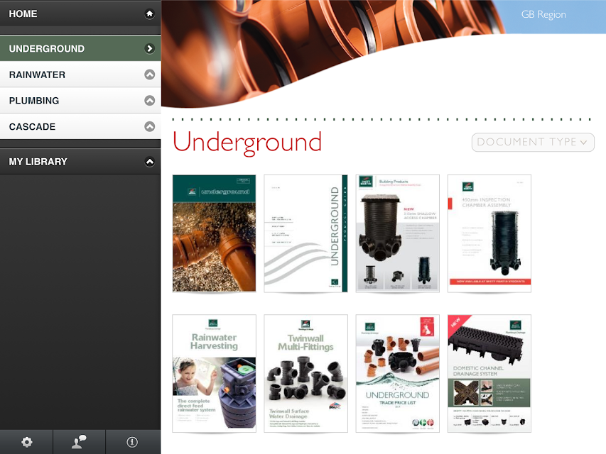Select the Plumbing menu item
The image size is (606, 454).
coord(80,100)
